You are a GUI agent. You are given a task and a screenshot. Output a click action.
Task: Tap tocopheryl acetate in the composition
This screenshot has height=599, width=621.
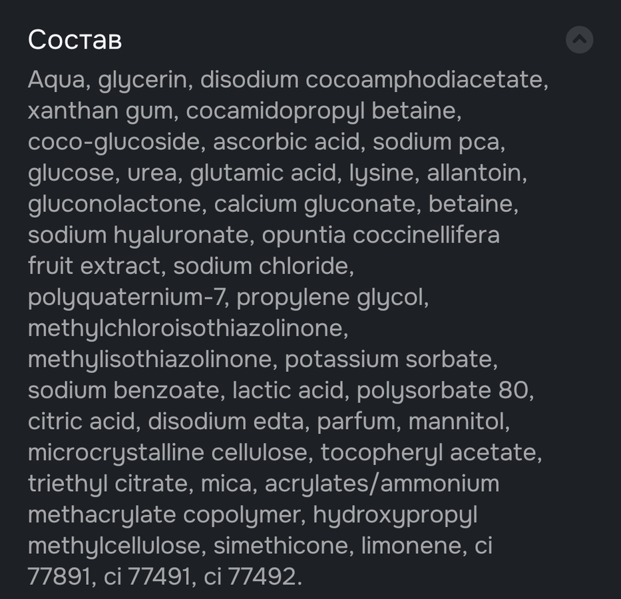click(429, 452)
